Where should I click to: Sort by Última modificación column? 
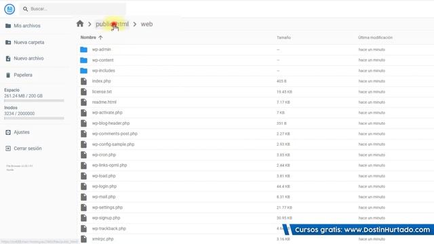coord(375,37)
